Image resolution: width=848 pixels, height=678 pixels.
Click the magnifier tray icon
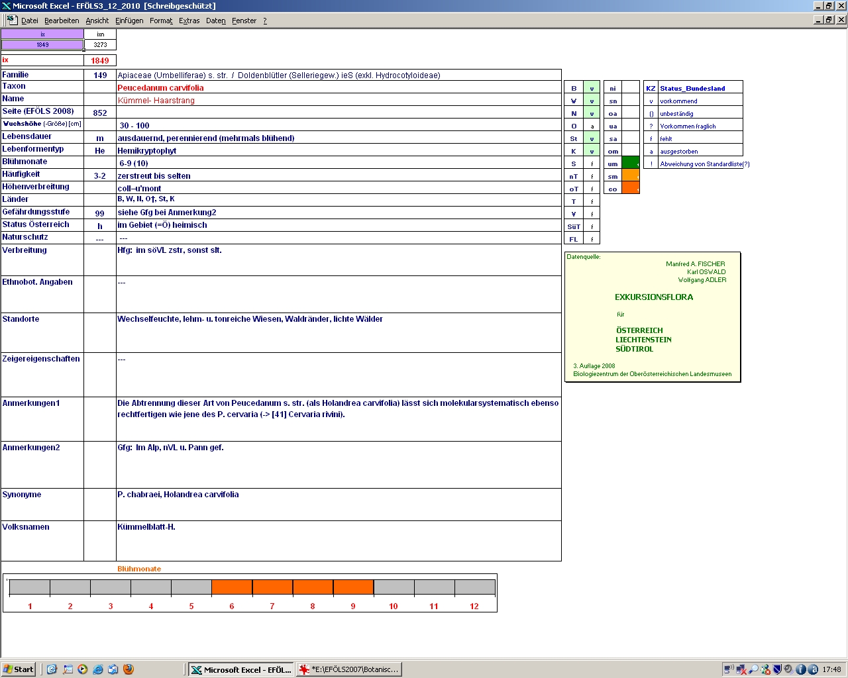(x=753, y=669)
